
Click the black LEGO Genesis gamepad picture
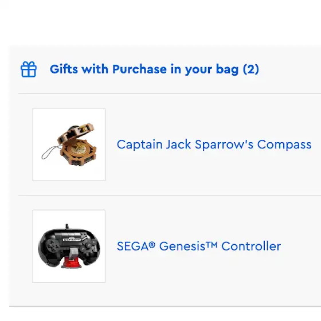coord(69,246)
